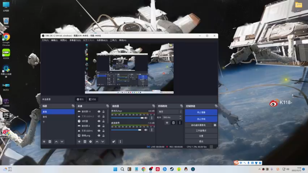Remove the transition with the trash icon

pos(174,123)
